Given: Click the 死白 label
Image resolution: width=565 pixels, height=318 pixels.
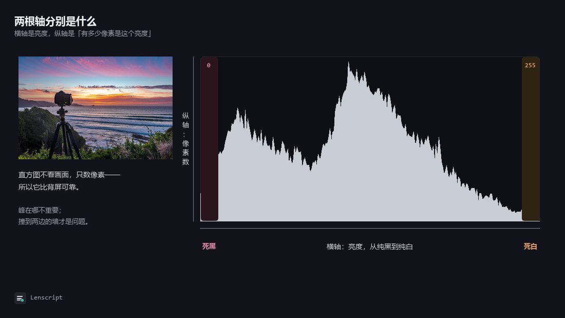Looking at the screenshot, I should 531,246.
